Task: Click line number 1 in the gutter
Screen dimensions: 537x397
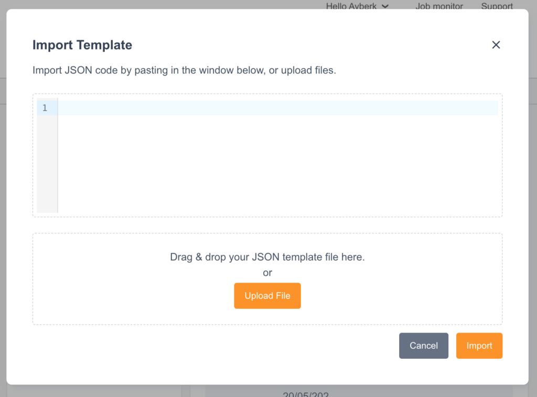Action: tap(45, 108)
